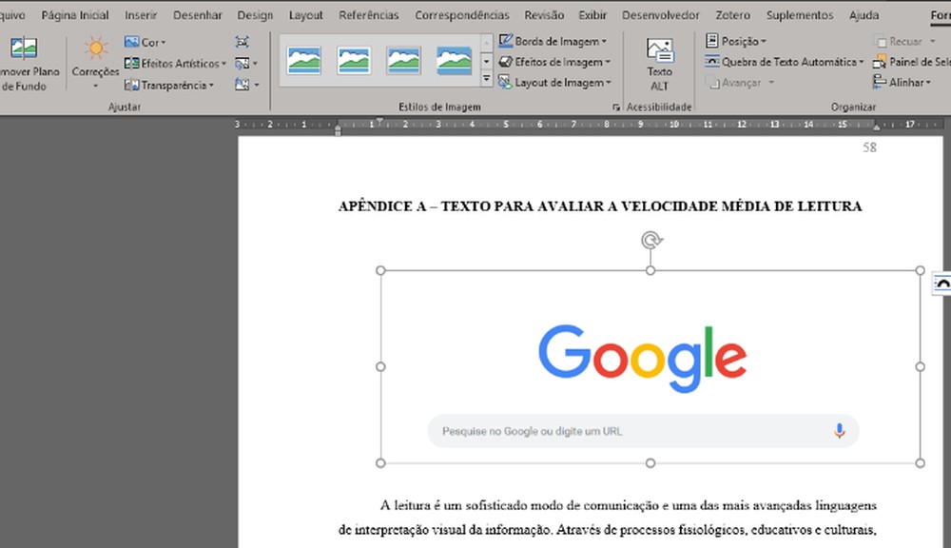Click the Compactar Imagens icon
Image resolution: width=951 pixels, height=548 pixels.
click(243, 42)
